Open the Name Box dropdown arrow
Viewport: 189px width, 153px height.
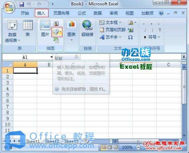click(51, 57)
